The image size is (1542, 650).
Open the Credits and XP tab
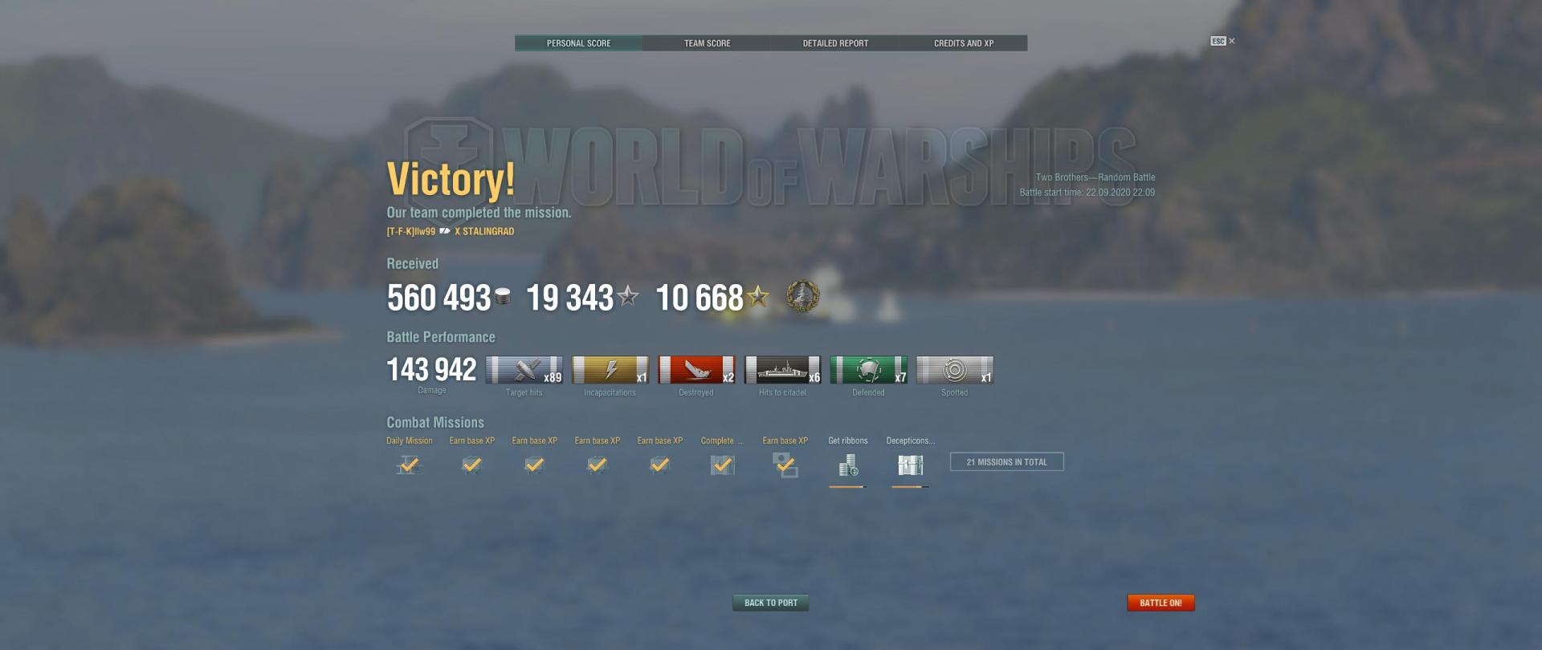[964, 43]
